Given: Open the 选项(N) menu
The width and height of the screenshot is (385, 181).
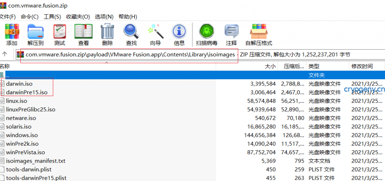Looking at the screenshot, I should [104, 17].
